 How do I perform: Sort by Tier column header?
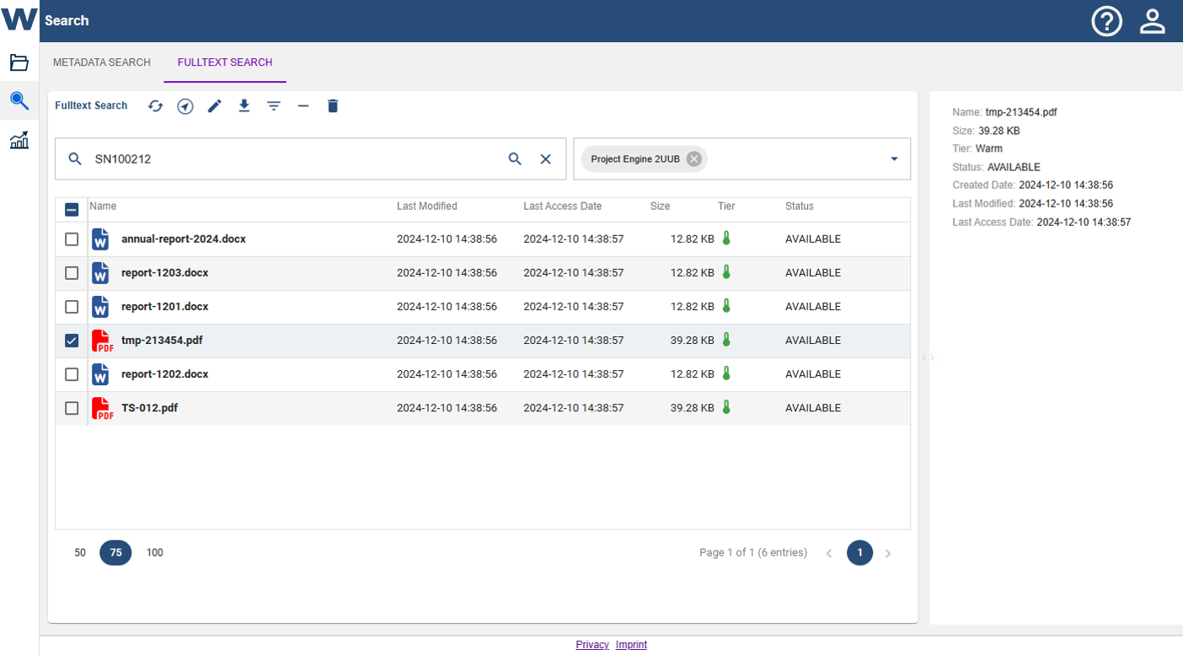pyautogui.click(x=726, y=206)
